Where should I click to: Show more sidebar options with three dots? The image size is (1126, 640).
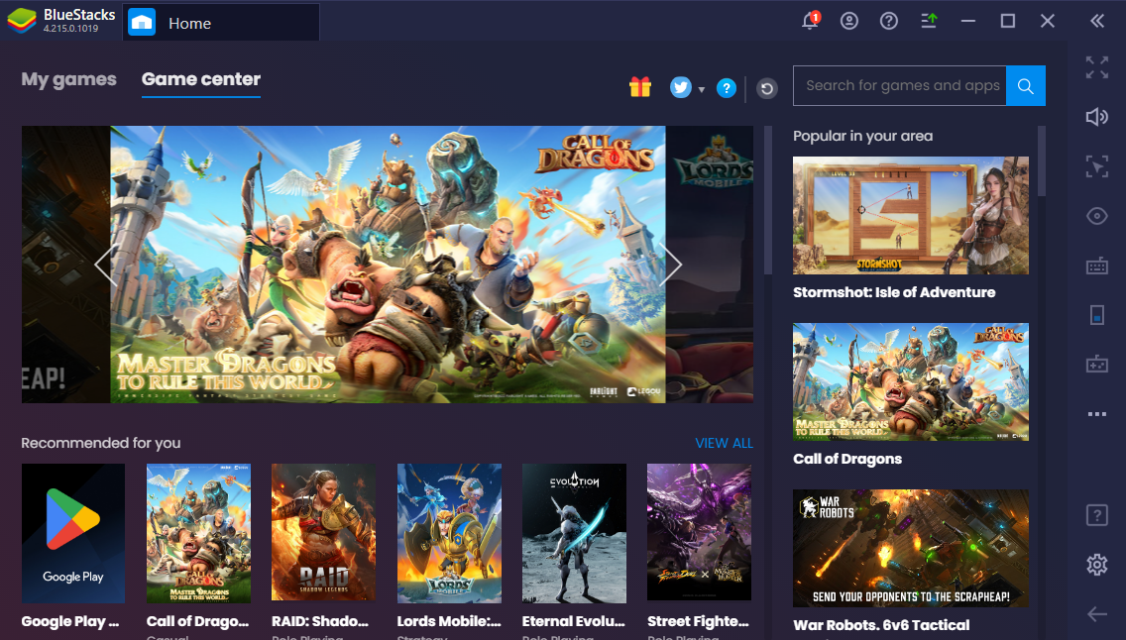pyautogui.click(x=1096, y=414)
